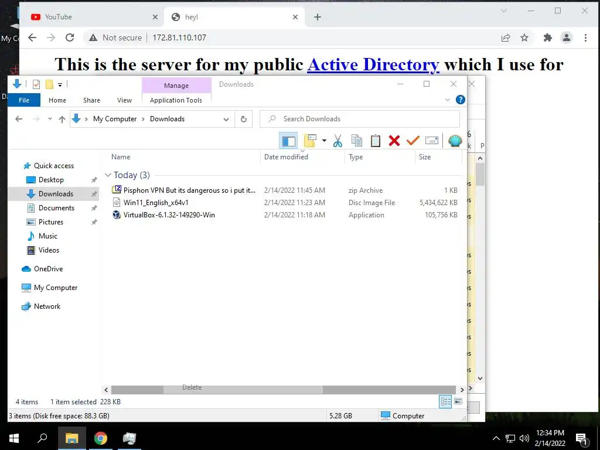Select the Application Tools tab
Viewport: 600px width, 450px height.
[176, 100]
